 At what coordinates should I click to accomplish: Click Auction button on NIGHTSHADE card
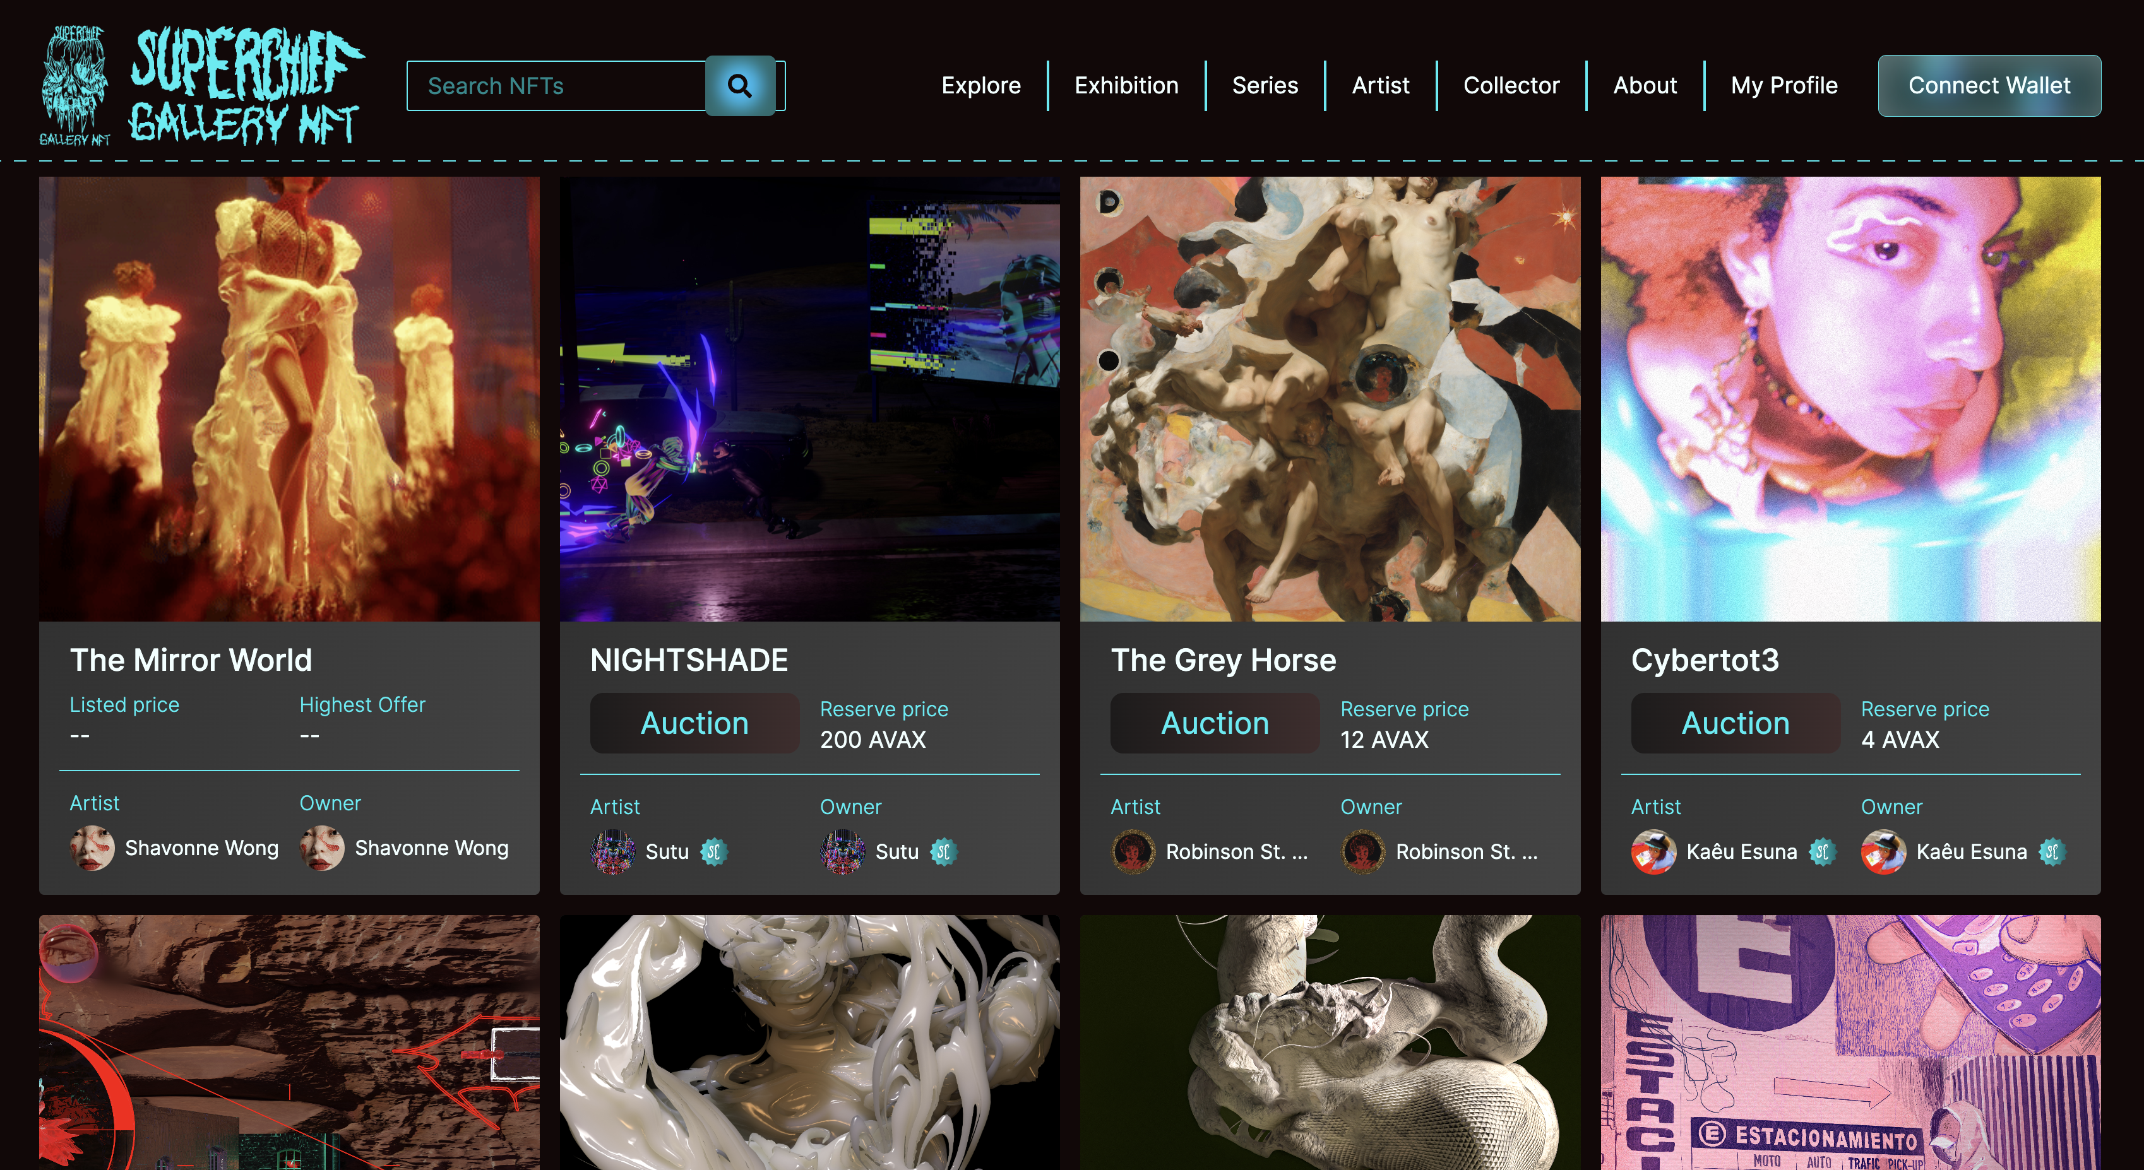pos(694,723)
